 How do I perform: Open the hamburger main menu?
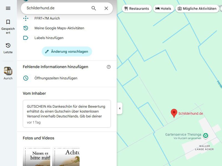coord(8,8)
